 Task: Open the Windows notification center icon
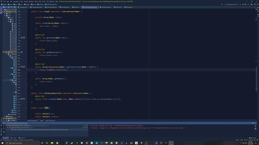[x=256, y=143]
